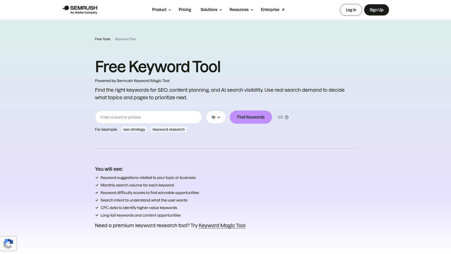The image size is (451, 254).
Task: Open the Pricing page
Action: tap(185, 10)
